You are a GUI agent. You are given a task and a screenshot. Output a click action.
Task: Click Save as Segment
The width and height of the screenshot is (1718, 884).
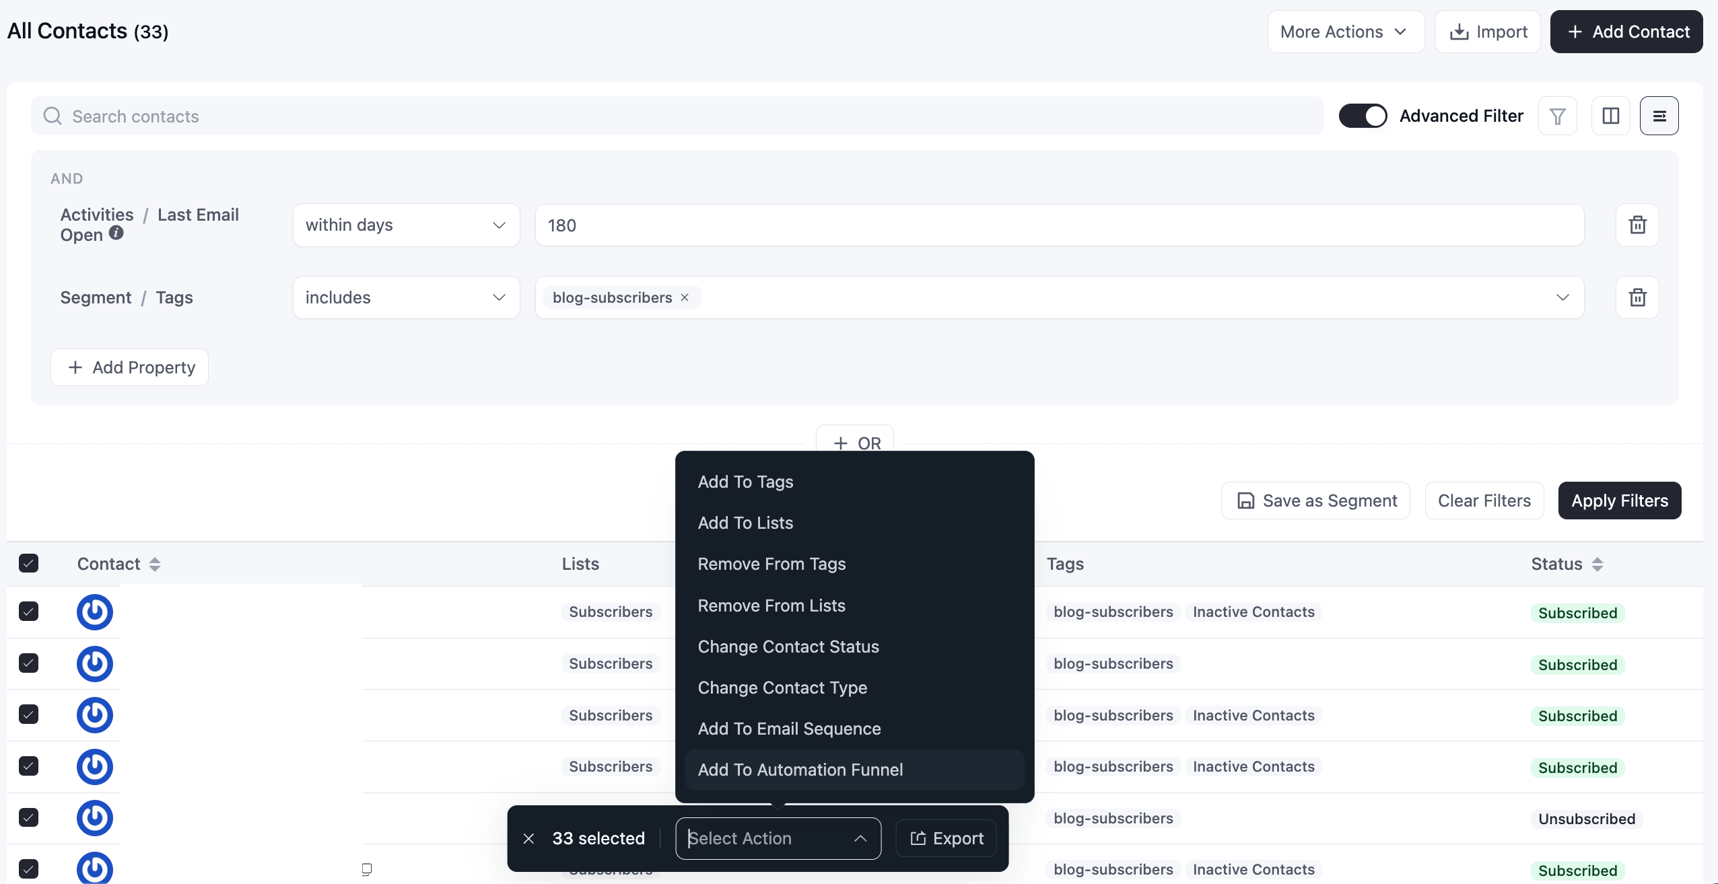[x=1315, y=501]
